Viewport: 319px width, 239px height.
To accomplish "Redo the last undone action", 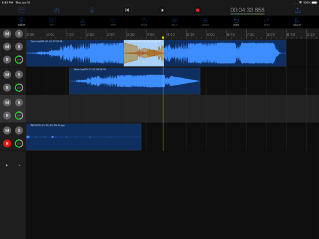I will [x=267, y=22].
